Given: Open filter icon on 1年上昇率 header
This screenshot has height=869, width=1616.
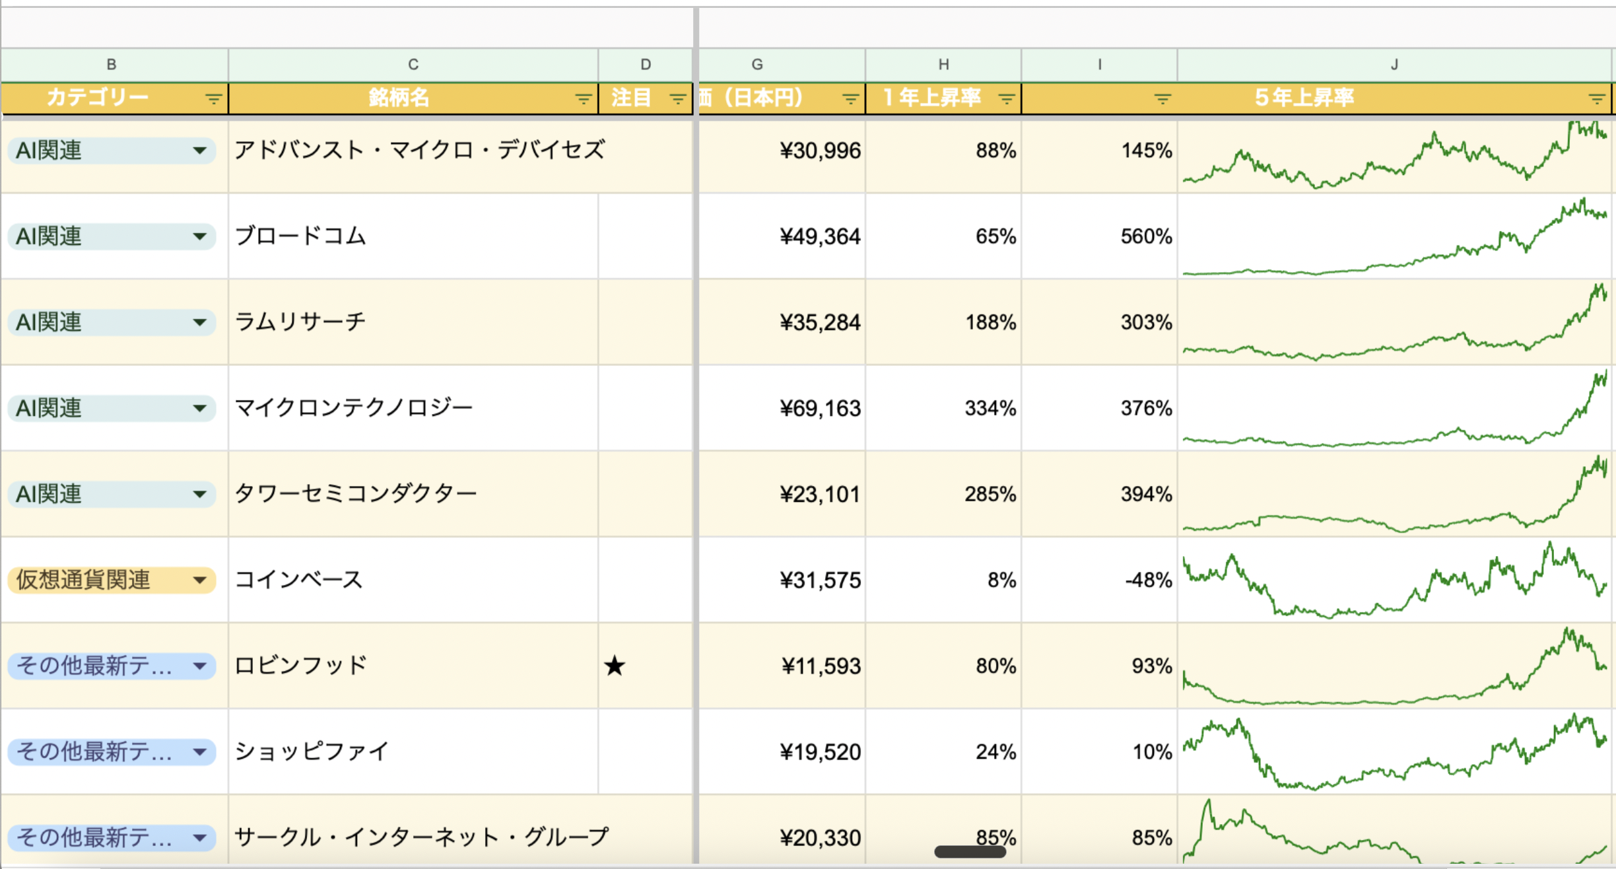Looking at the screenshot, I should pyautogui.click(x=1006, y=99).
